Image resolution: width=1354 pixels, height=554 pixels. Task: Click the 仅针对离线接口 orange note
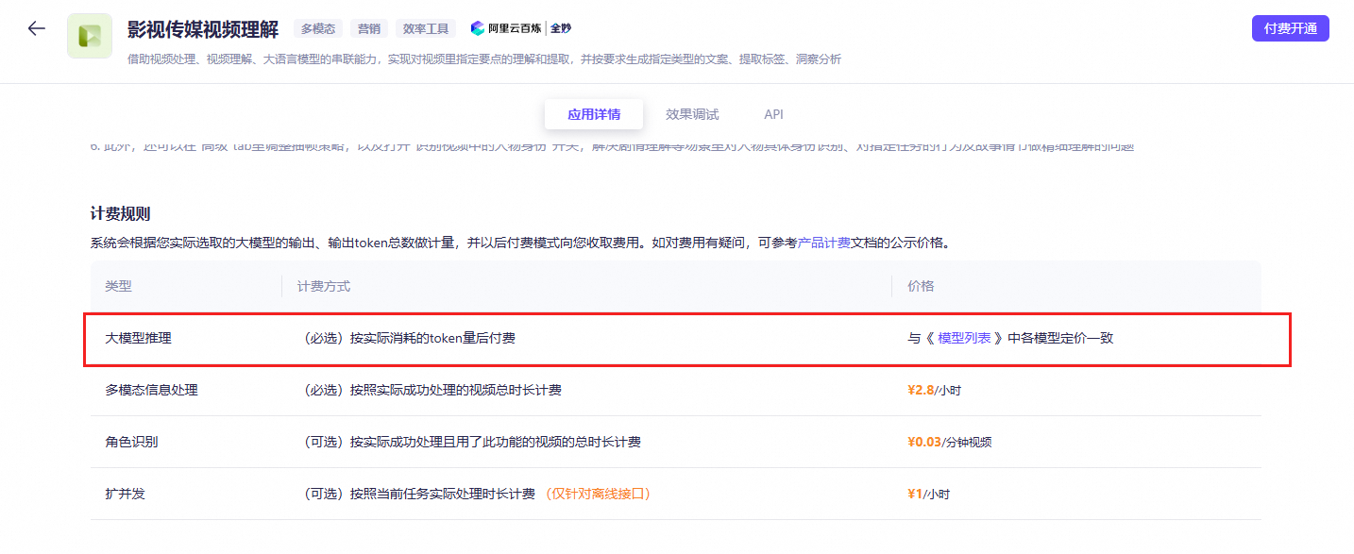[598, 494]
